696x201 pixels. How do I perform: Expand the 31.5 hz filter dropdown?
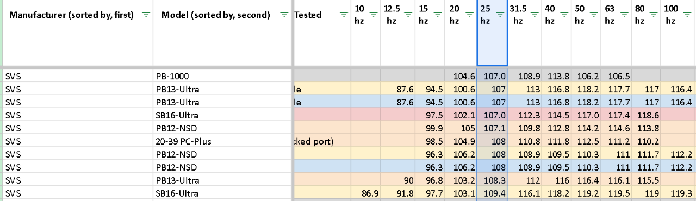coord(535,15)
